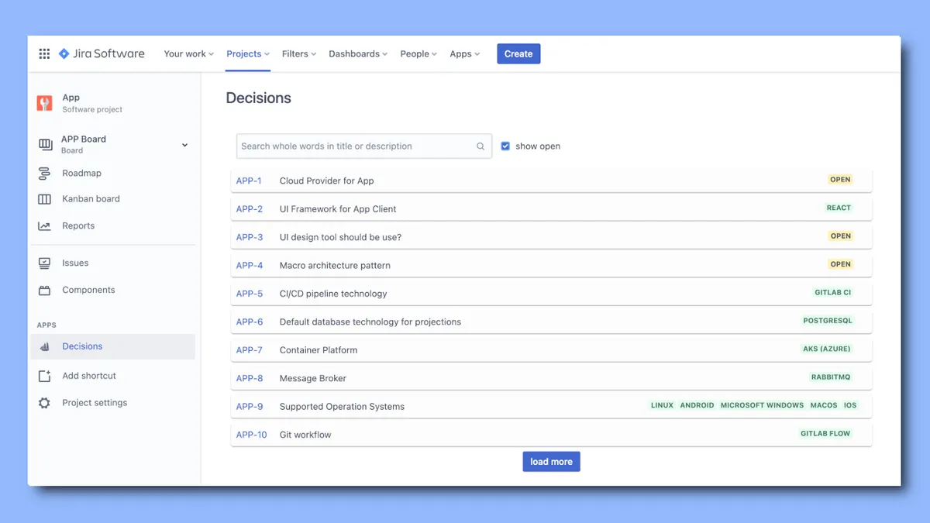930x523 pixels.
Task: Open the APP-4 issue link
Action: point(250,266)
